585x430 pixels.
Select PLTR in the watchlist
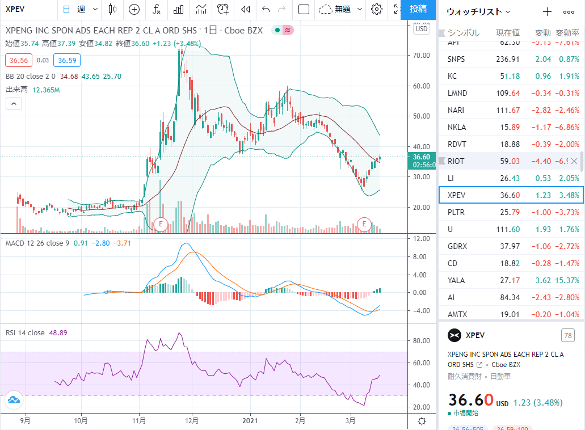point(510,212)
